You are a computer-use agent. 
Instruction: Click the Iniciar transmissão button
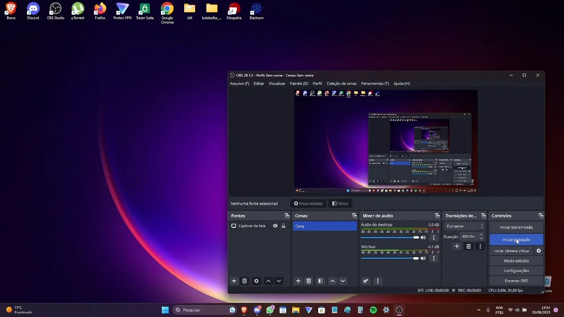pos(516,227)
